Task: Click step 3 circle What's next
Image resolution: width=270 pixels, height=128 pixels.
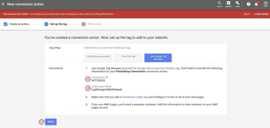Action: pyautogui.click(x=84, y=24)
